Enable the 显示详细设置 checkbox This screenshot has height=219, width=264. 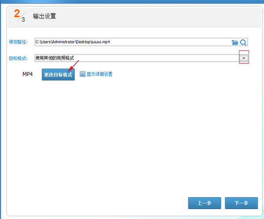[82, 74]
